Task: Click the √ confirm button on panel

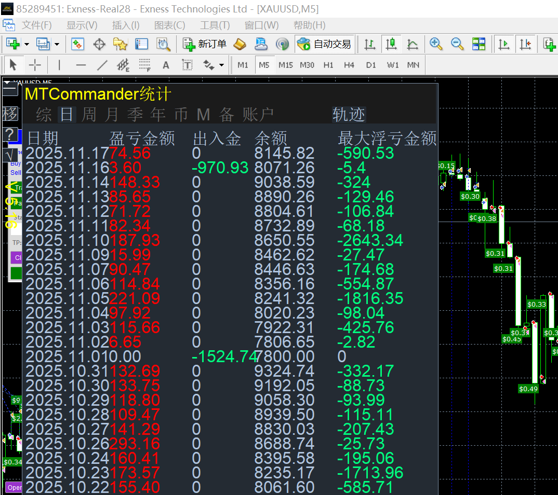Action: pyautogui.click(x=10, y=155)
